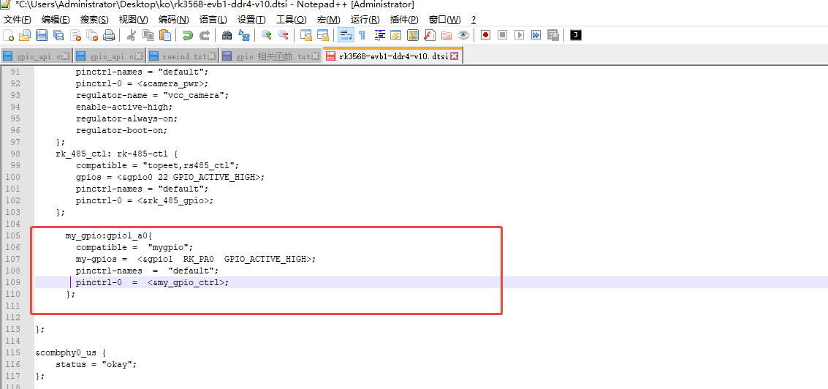Place cursor on 'my_gpio:gpio1_a0{' line
828x389 pixels.
110,235
